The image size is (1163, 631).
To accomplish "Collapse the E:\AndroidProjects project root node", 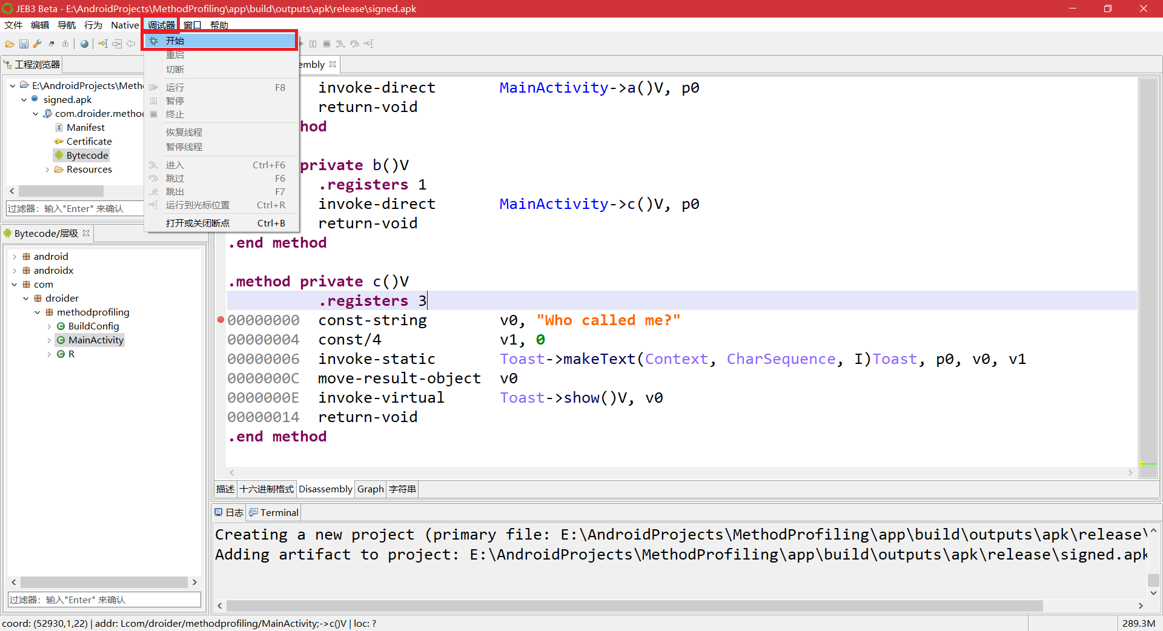I will click(12, 85).
